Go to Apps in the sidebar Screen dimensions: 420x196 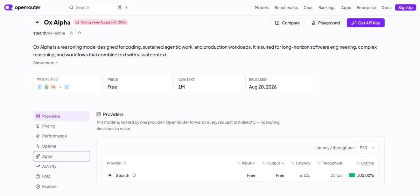61,156
